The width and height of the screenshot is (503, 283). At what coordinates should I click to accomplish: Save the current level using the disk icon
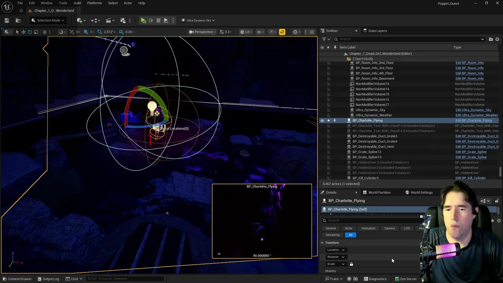click(x=7, y=20)
